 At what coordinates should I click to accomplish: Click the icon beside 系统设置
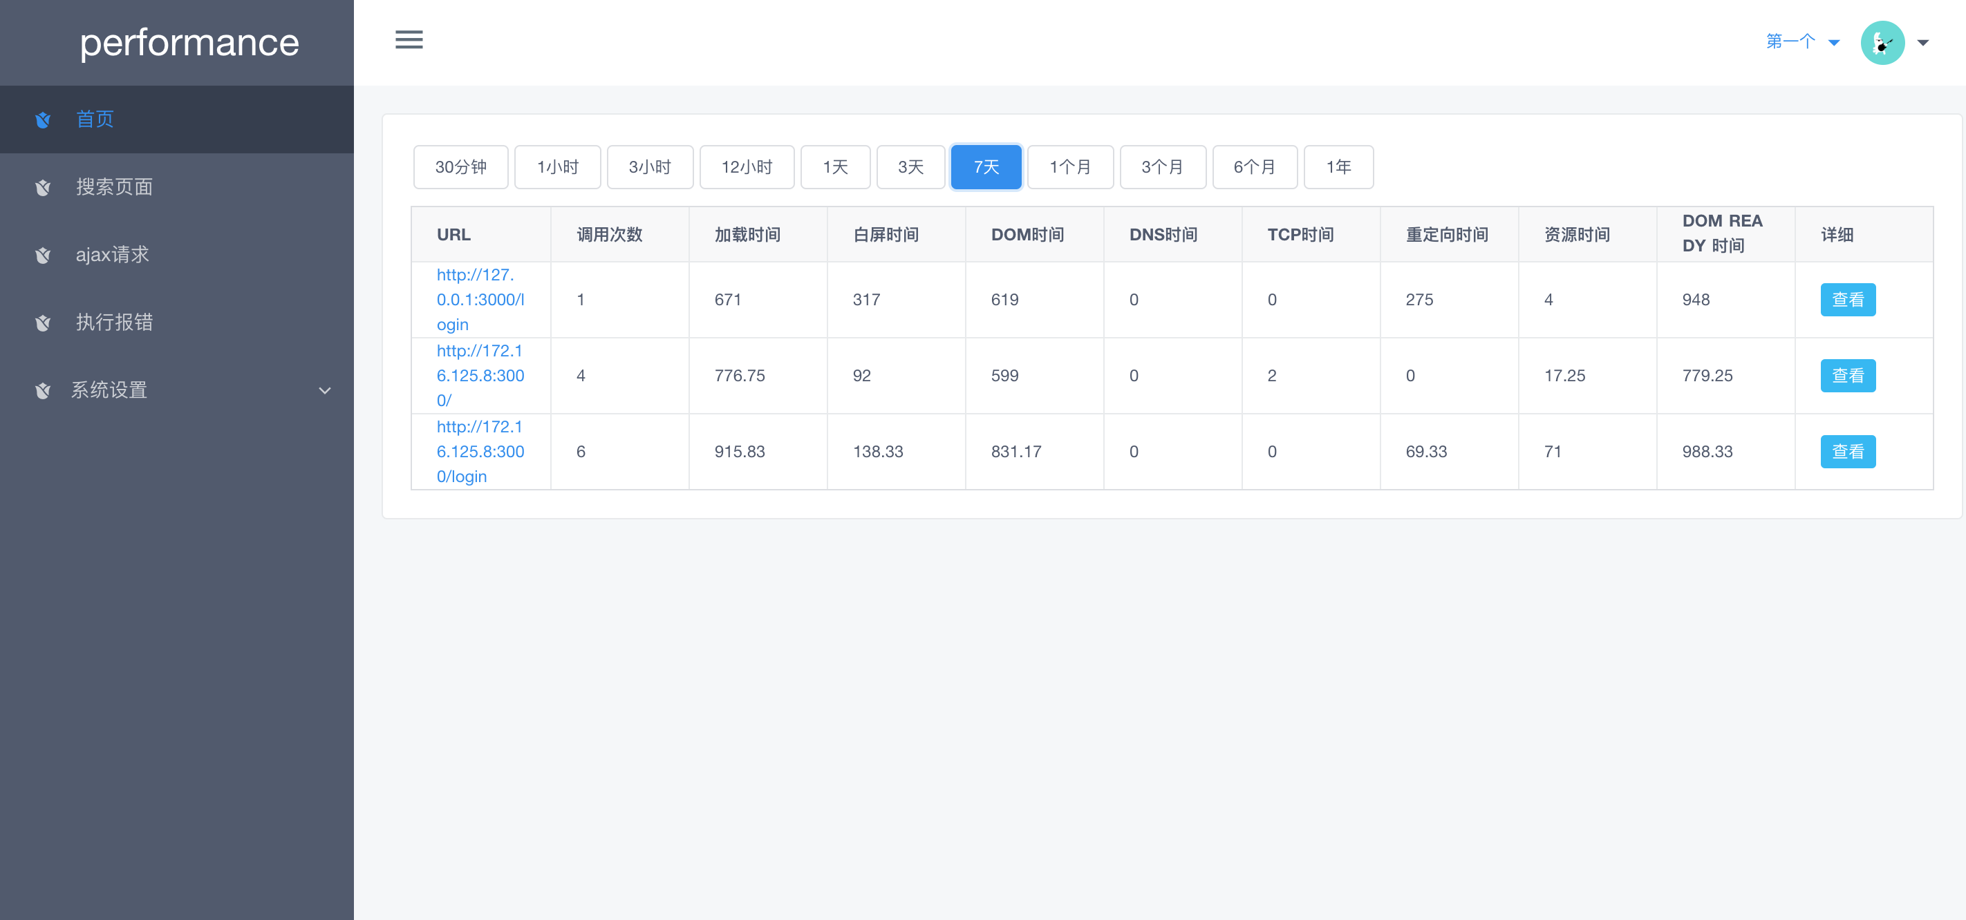click(x=43, y=390)
